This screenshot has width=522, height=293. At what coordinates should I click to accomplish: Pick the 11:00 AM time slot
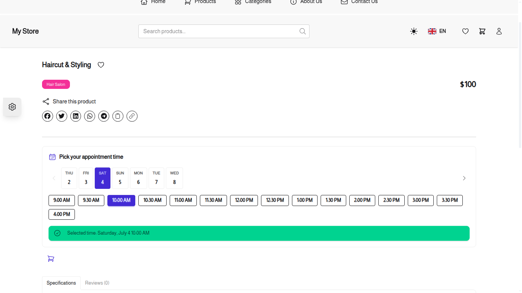point(183,200)
